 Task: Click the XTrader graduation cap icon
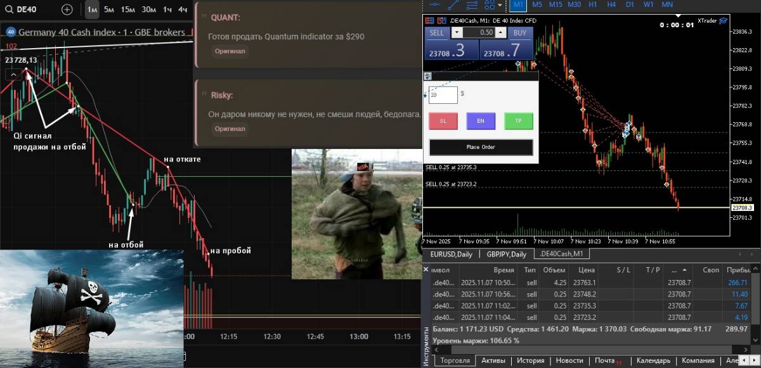coord(723,20)
